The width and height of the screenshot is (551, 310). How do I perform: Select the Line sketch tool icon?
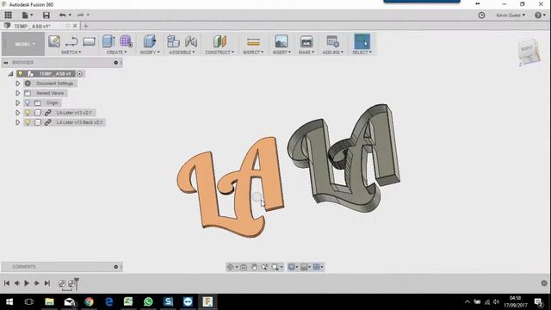click(71, 41)
